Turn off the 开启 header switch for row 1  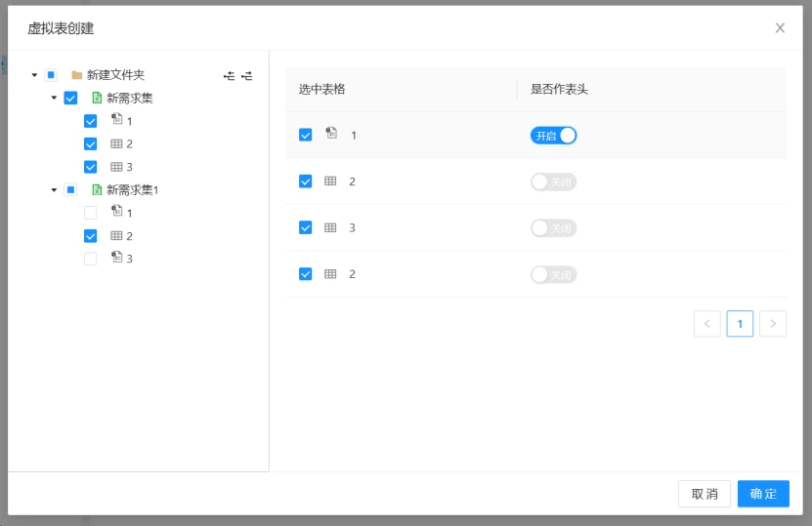pos(554,136)
